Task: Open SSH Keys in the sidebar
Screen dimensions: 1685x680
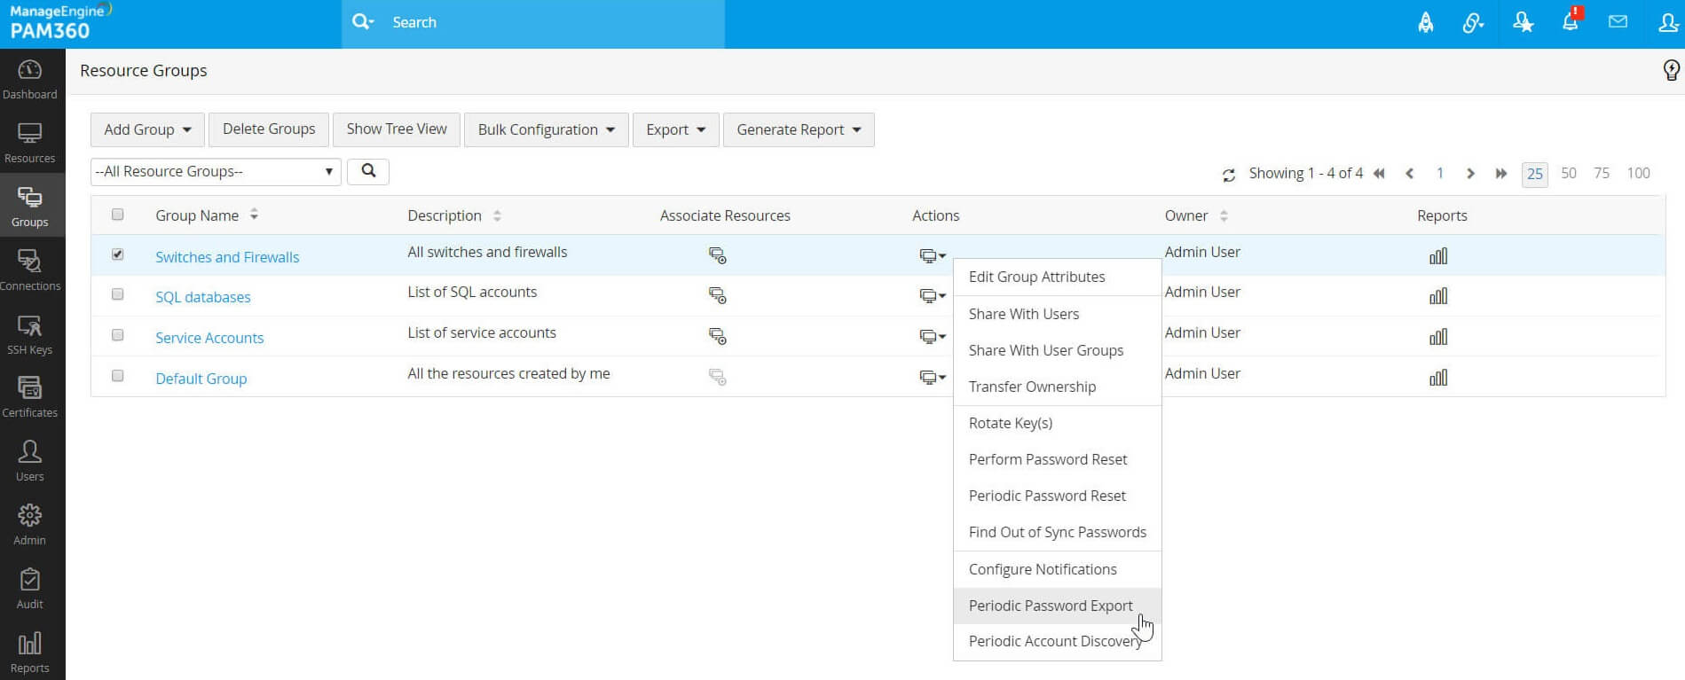Action: (30, 334)
